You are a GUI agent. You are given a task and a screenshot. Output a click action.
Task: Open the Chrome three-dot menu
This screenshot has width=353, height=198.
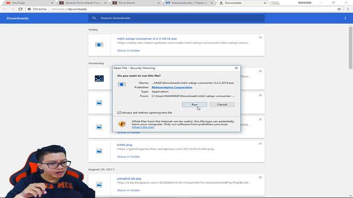pyautogui.click(x=348, y=9)
